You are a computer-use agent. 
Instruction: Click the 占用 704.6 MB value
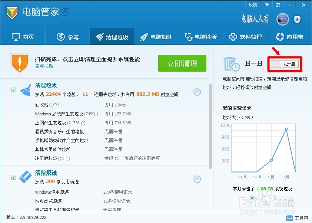pyautogui.click(x=118, y=123)
